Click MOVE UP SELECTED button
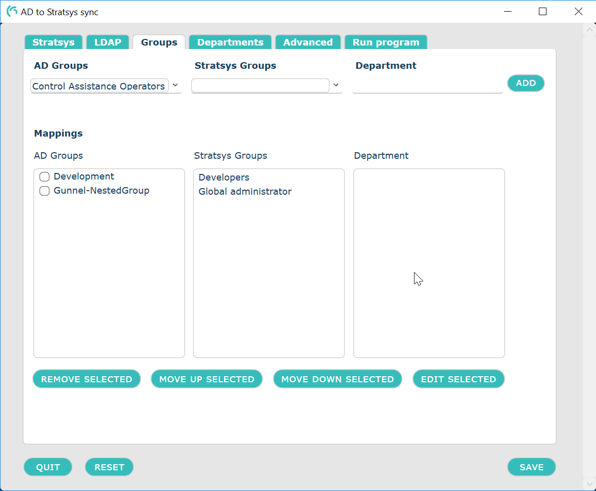596x491 pixels. pos(207,379)
